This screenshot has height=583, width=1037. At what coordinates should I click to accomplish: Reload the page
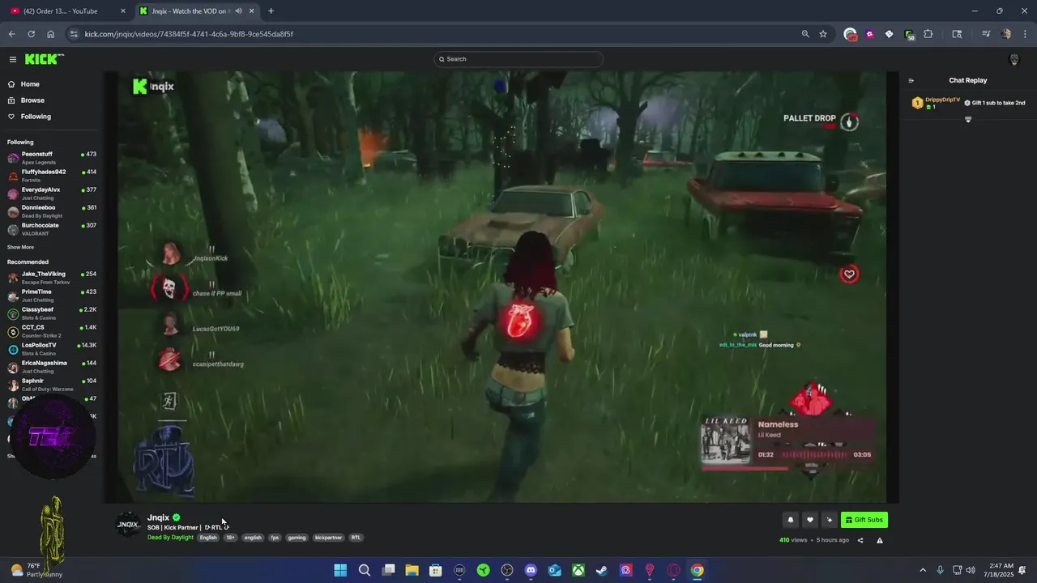(x=31, y=34)
